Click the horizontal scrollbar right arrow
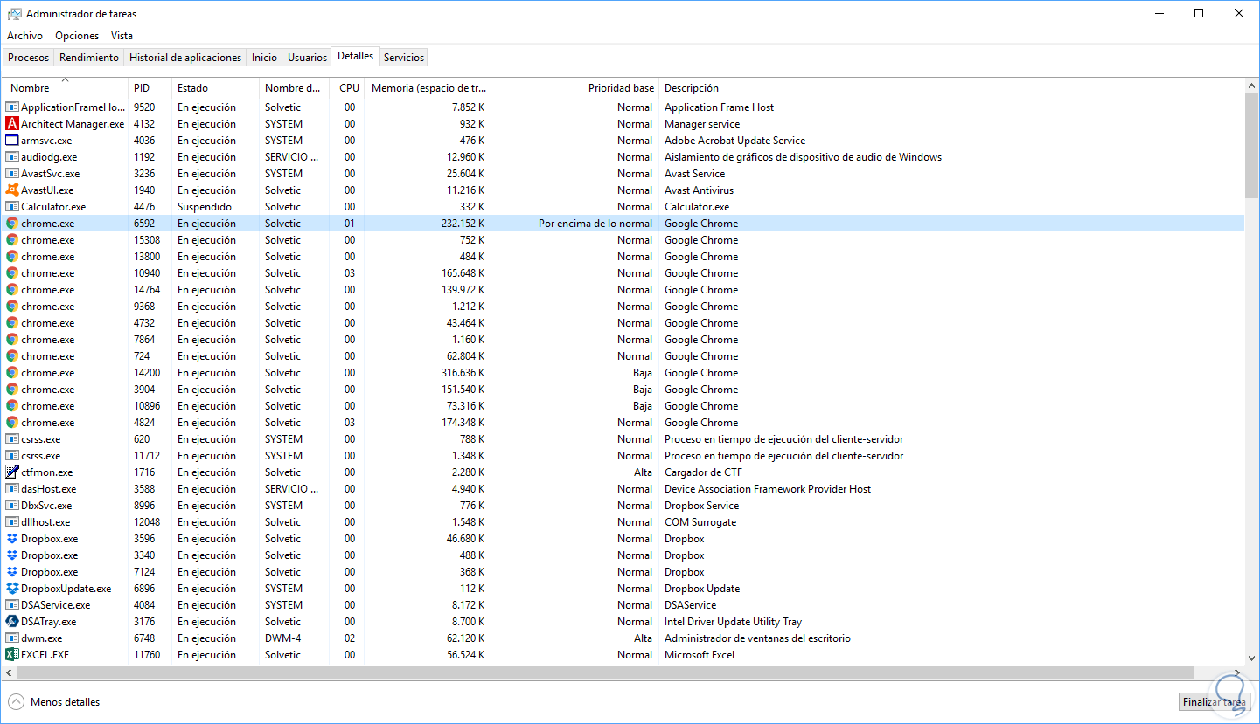Image resolution: width=1260 pixels, height=724 pixels. [1237, 673]
